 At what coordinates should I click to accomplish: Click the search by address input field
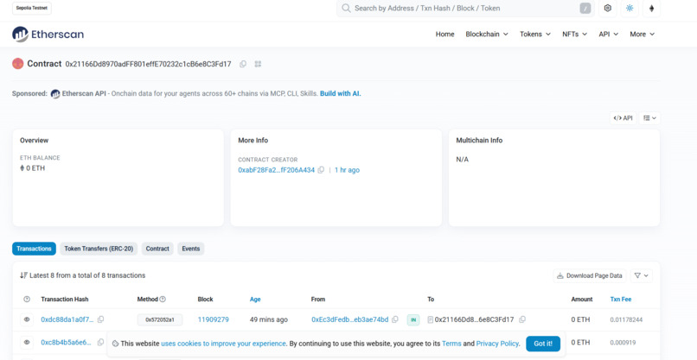[464, 9]
